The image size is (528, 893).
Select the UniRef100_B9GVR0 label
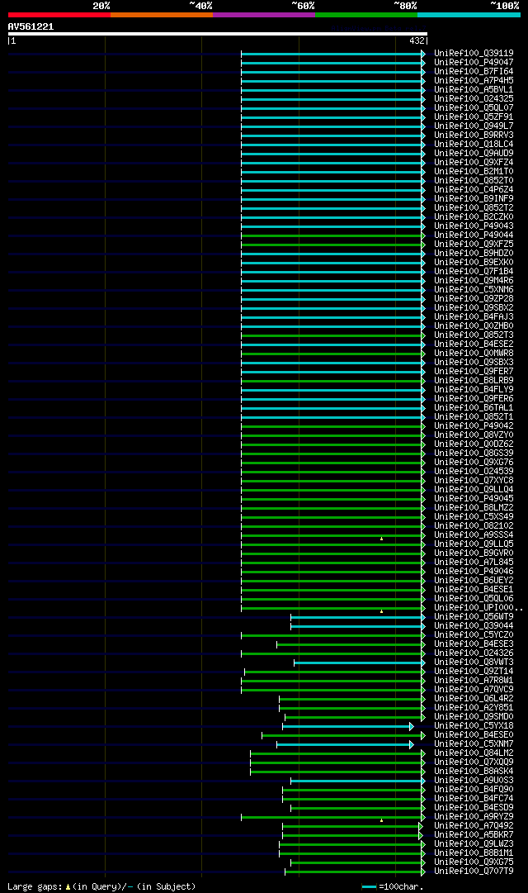[x=474, y=553]
